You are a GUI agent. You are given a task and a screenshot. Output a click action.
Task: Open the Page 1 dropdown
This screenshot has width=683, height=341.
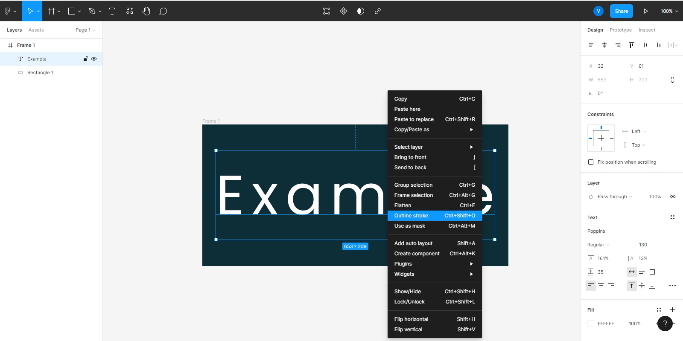(85, 30)
